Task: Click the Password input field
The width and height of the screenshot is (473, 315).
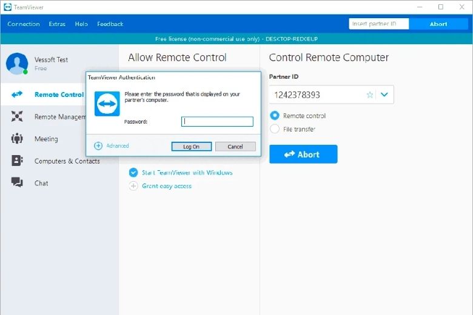Action: pos(217,122)
